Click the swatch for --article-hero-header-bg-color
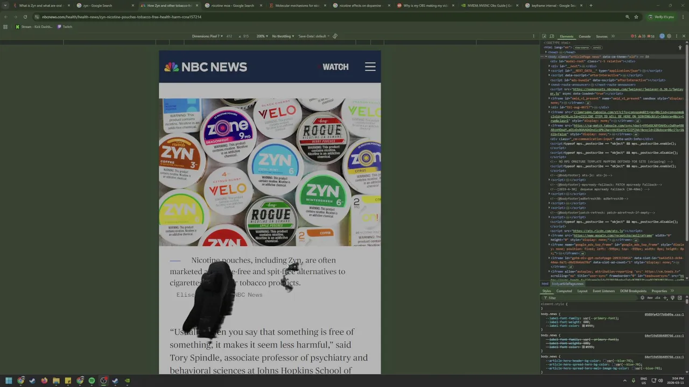This screenshot has width=689, height=387. [x=604, y=361]
